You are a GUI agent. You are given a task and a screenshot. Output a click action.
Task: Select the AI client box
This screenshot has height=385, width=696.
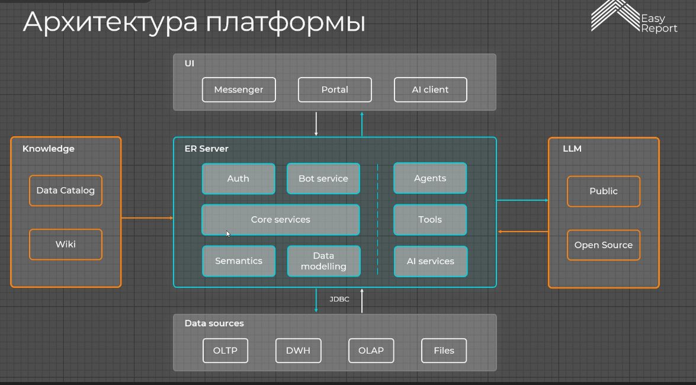(x=430, y=89)
